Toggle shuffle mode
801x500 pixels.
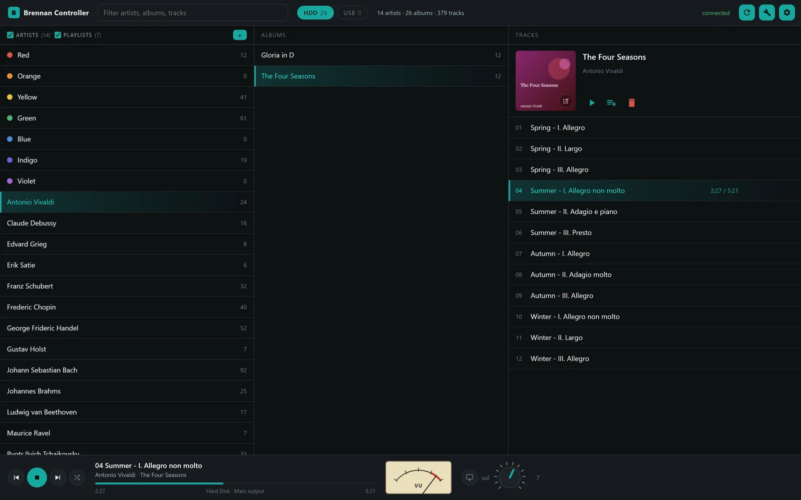[x=77, y=477]
